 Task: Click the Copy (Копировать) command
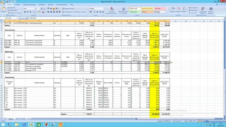(12, 10)
